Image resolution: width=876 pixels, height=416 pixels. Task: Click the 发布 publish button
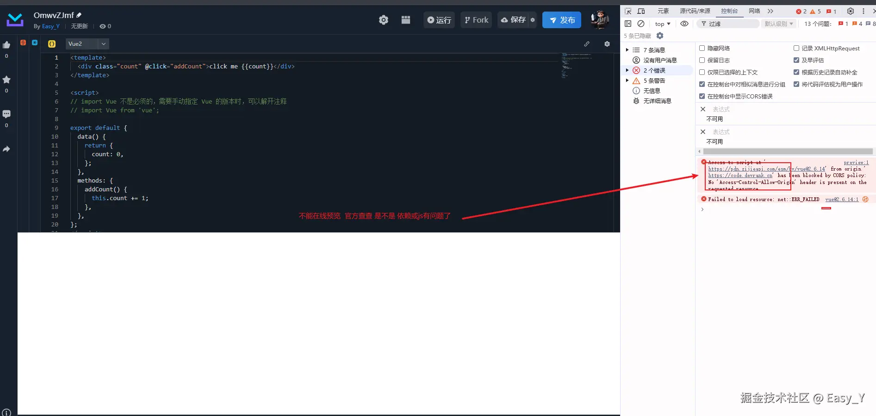(562, 20)
